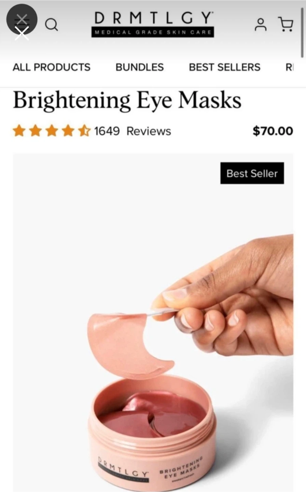Open the account profile icon

[x=261, y=25]
